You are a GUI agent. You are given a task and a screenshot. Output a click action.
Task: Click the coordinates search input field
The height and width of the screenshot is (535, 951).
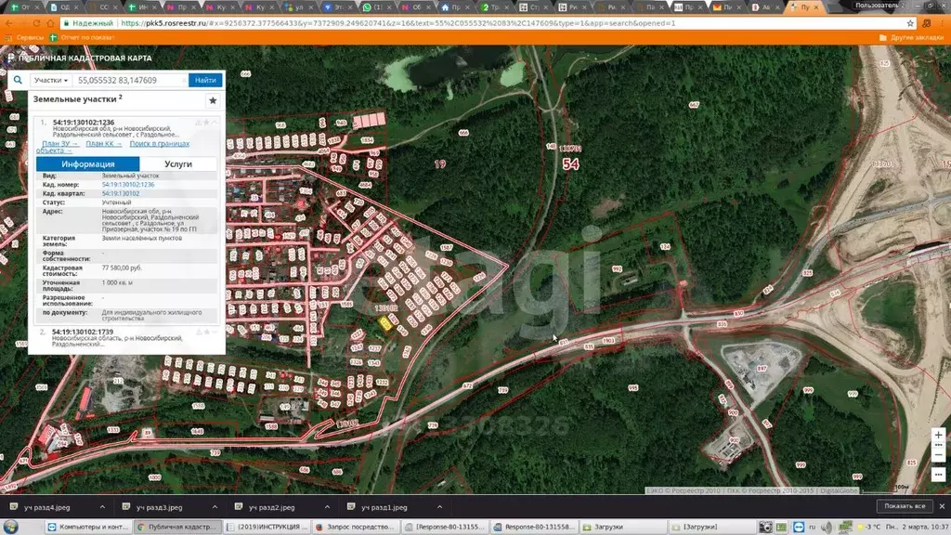(130, 81)
